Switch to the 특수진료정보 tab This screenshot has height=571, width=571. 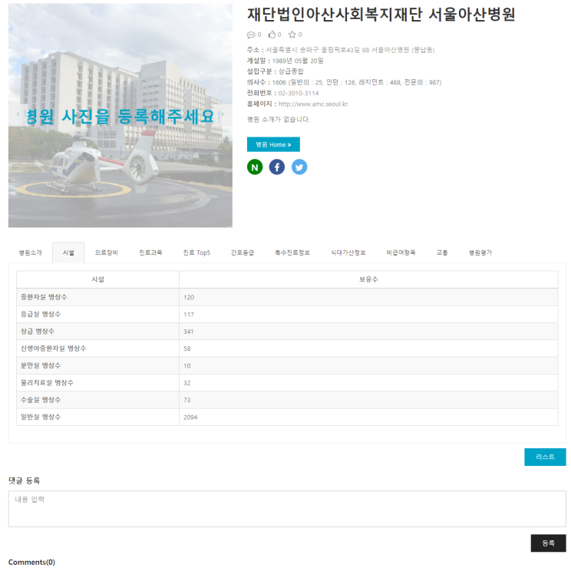(x=292, y=252)
